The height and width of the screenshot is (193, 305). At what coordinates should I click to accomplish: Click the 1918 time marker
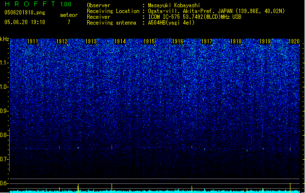click(236, 41)
